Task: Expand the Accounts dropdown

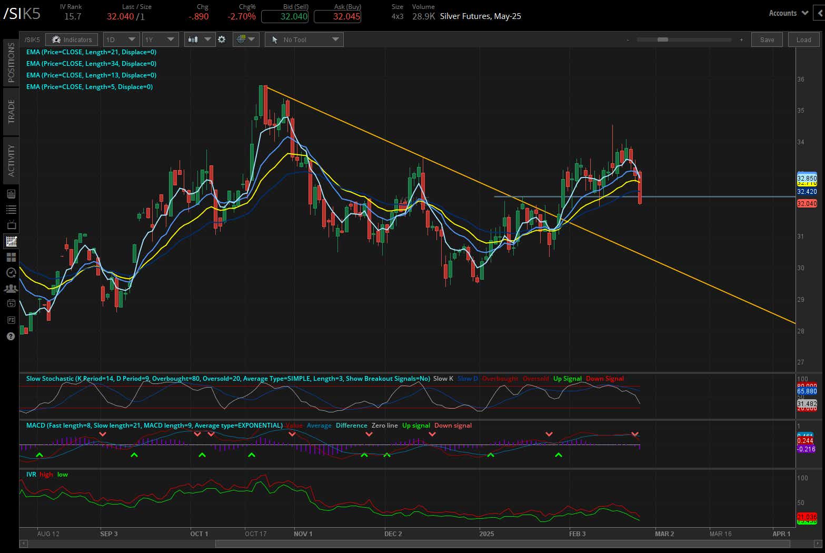Action: [787, 13]
